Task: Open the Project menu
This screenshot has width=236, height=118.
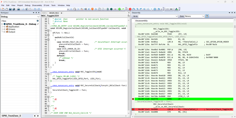Action: tap(20, 5)
